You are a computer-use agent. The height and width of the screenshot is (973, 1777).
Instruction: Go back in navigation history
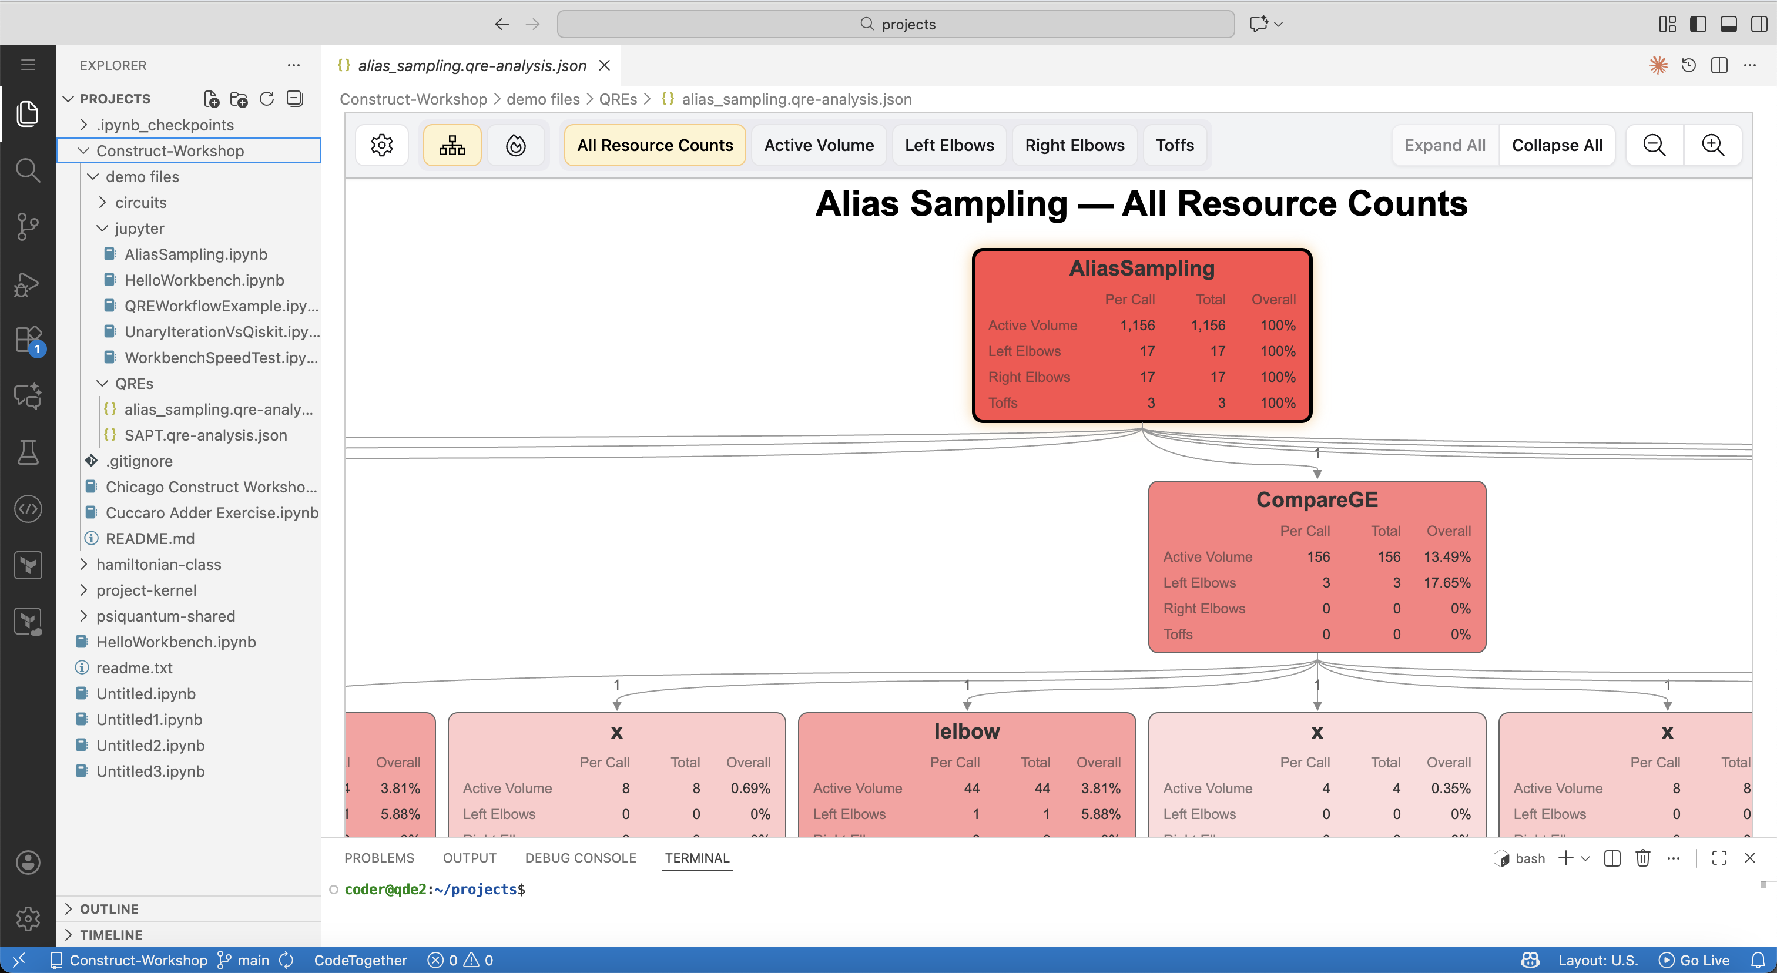[x=501, y=24]
